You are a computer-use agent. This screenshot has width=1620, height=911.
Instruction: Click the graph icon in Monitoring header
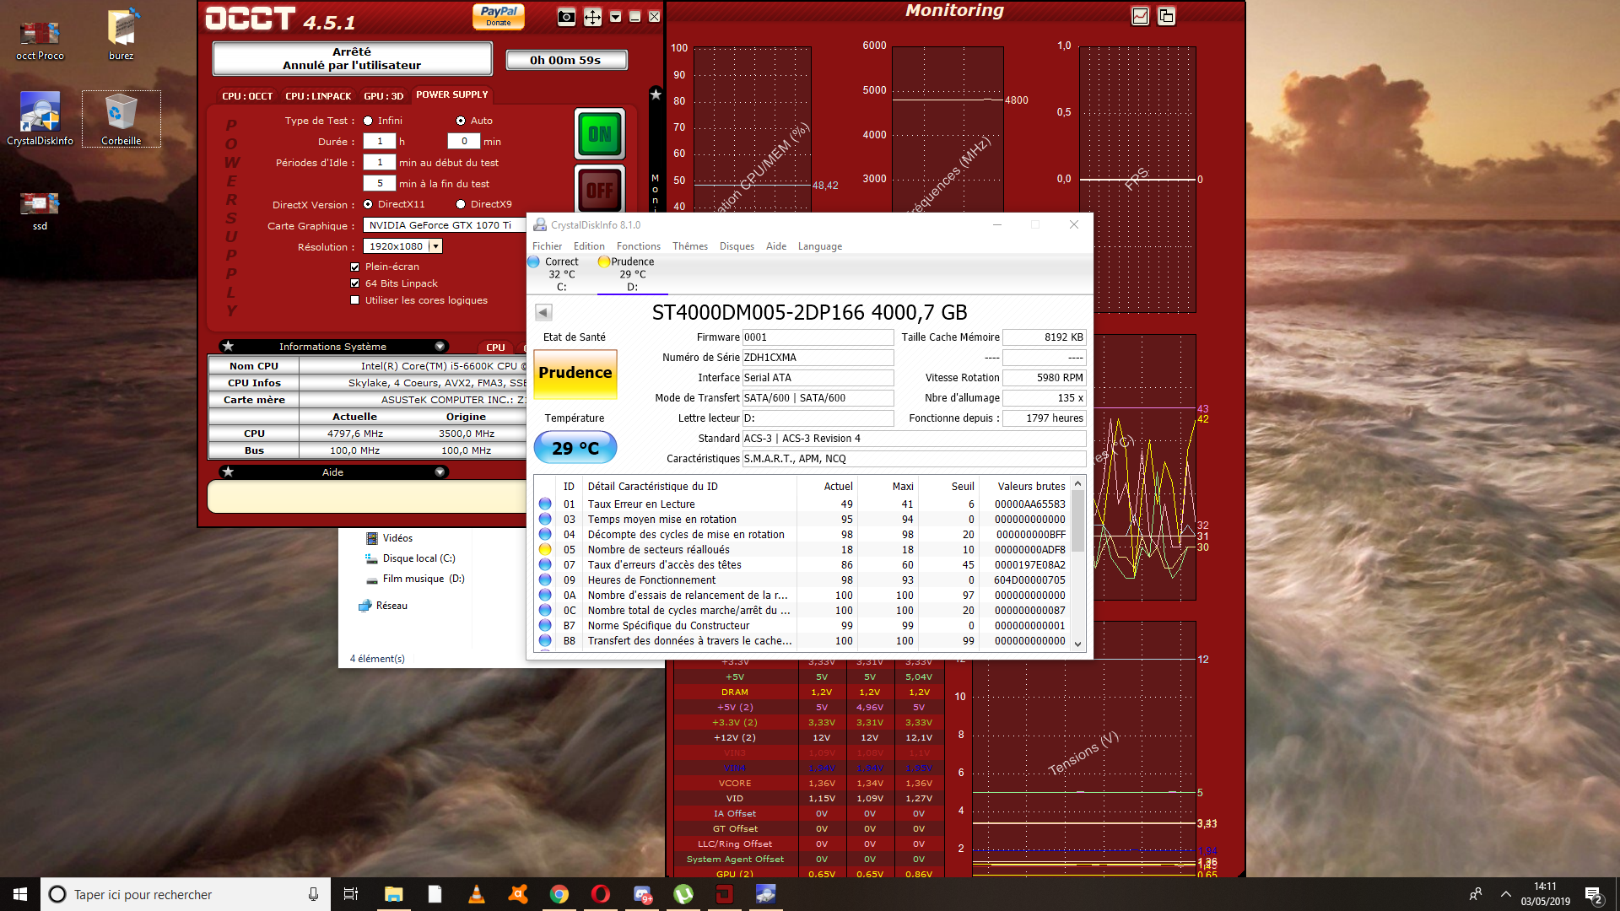coord(1140,16)
